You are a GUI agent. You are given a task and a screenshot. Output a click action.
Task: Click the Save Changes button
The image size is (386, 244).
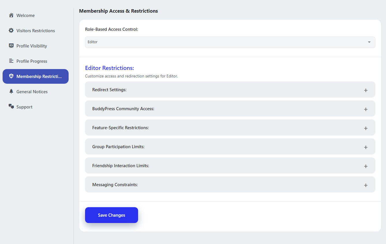click(x=111, y=215)
